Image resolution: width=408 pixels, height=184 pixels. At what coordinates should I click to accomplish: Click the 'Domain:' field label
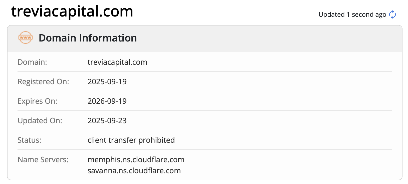[x=32, y=62]
